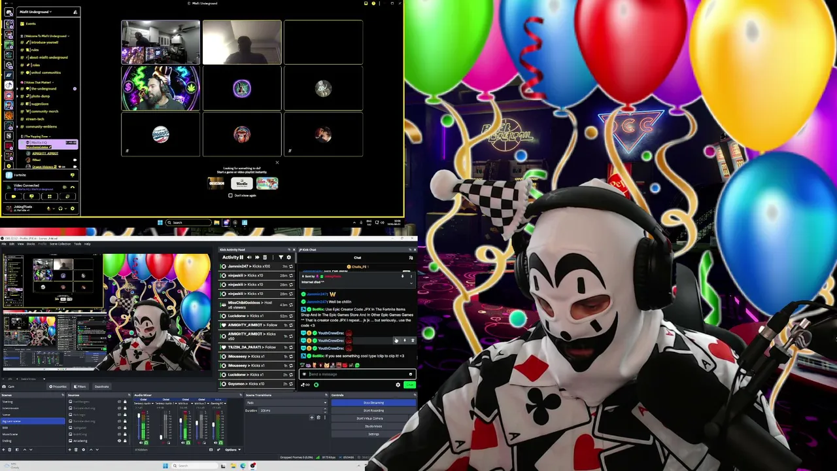This screenshot has width=837, height=471.
Task: Disconnect from Discord voice channel
Action: coord(73,187)
